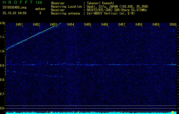Screen dimensions: 179x114
Task: Click the 1.0 frequency axis label
Action: [2, 51]
